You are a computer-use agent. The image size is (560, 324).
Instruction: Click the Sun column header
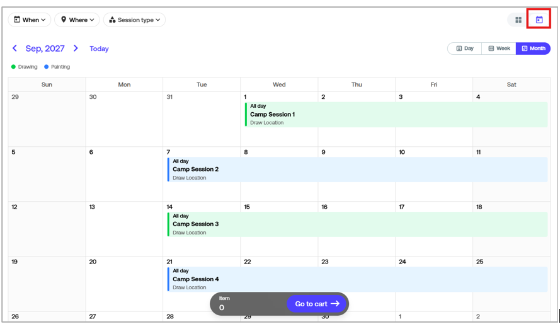(47, 84)
